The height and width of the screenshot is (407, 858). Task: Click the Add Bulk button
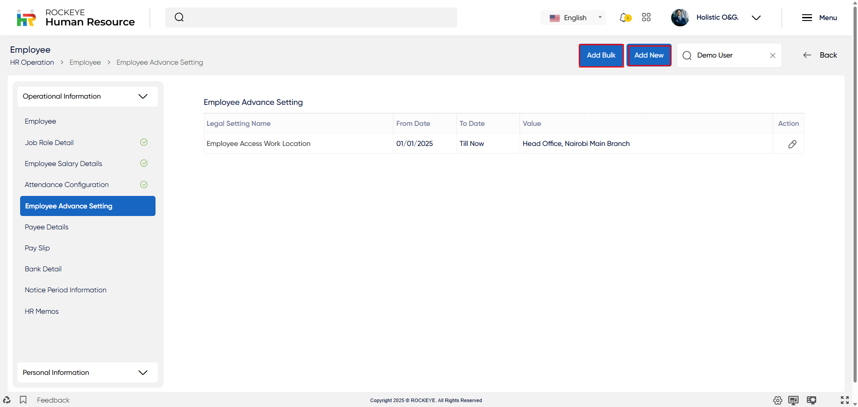[601, 55]
